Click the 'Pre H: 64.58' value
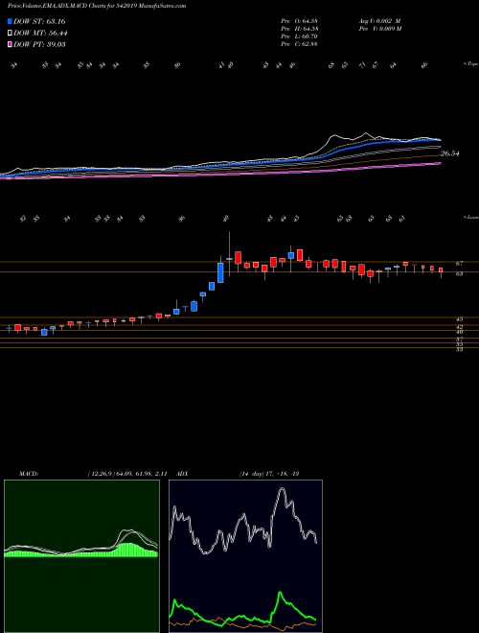Image resolution: width=479 pixels, height=633 pixels. tap(299, 29)
